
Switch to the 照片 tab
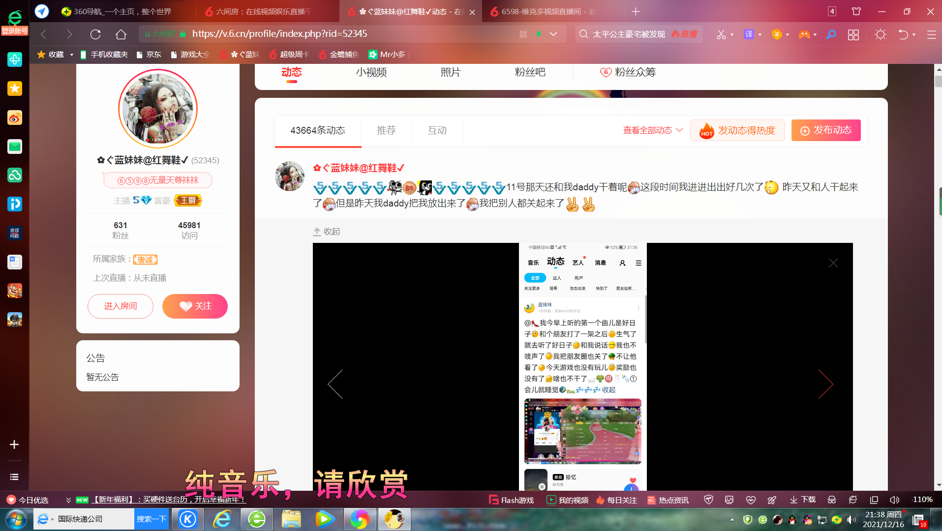click(450, 72)
